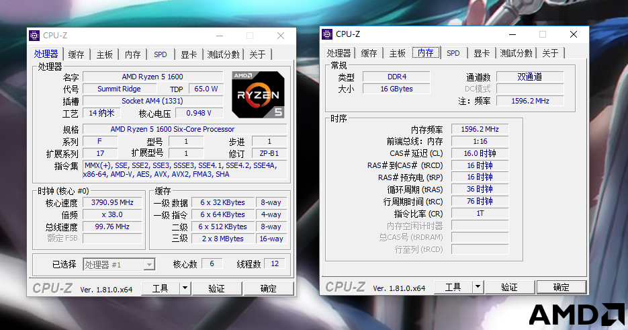Click the x 38.0 multiplier value
This screenshot has height=330, width=628.
coord(112,214)
